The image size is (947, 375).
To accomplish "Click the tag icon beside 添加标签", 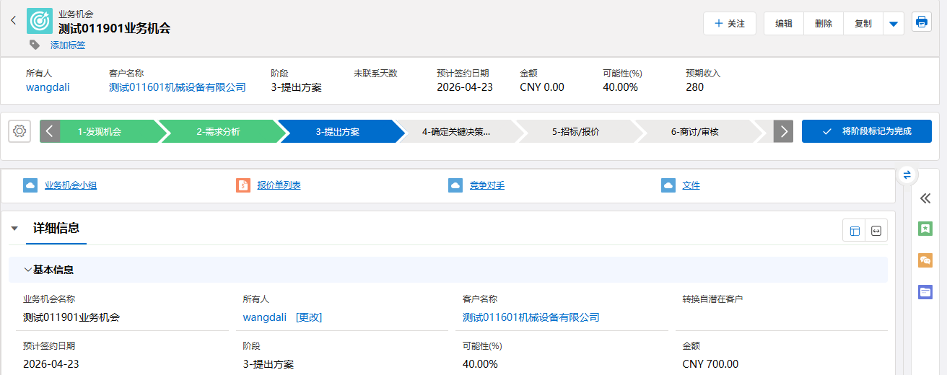I will pos(35,45).
